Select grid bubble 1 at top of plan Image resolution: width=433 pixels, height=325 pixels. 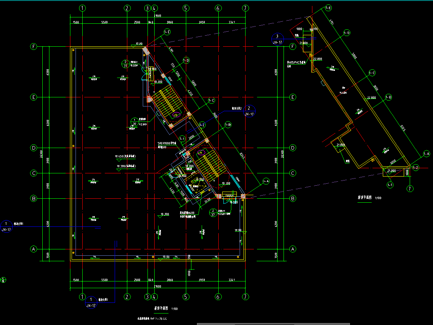82,8
